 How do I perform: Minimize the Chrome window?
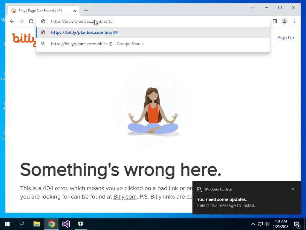[266, 7]
